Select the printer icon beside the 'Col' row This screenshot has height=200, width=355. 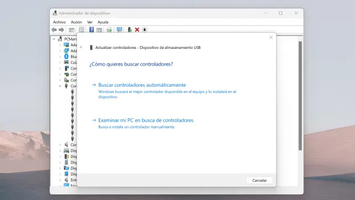click(67, 62)
